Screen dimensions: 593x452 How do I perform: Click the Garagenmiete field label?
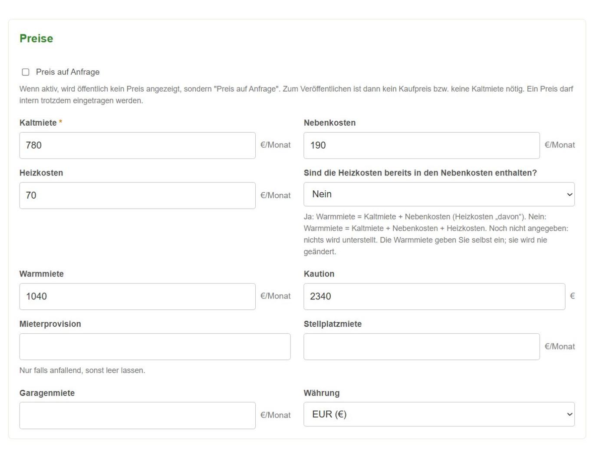[47, 393]
